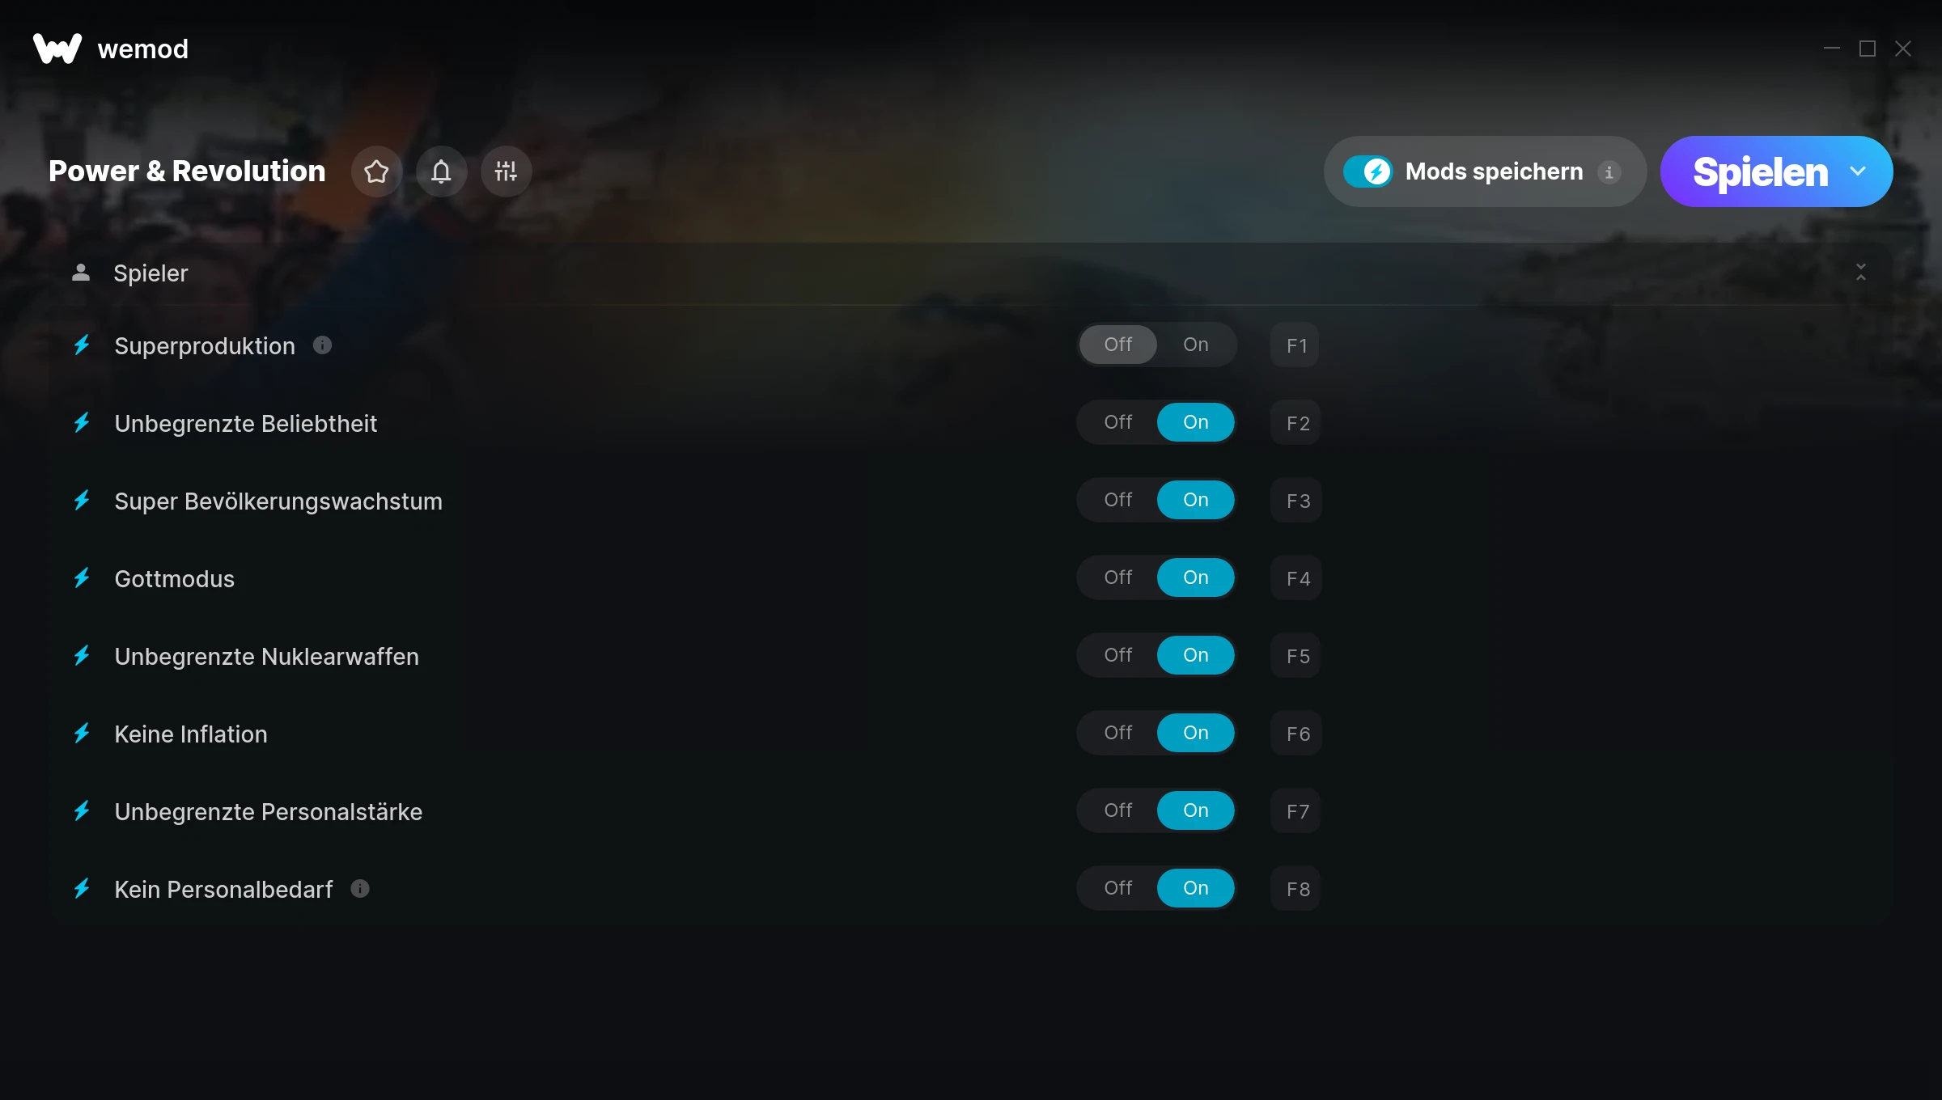Toggle the Mods speichern switch
Image resolution: width=1942 pixels, height=1100 pixels.
[x=1368, y=171]
